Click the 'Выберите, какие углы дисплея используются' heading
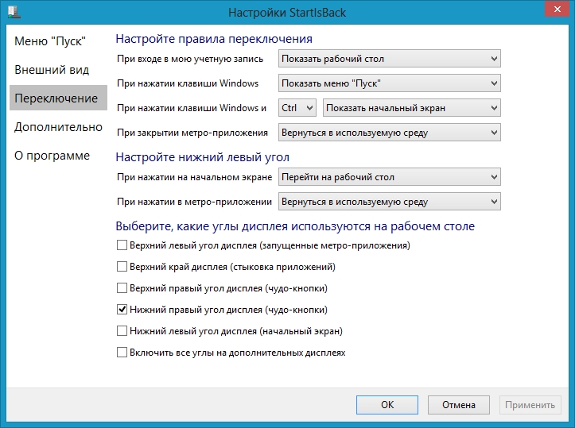The height and width of the screenshot is (428, 575). coord(295,226)
